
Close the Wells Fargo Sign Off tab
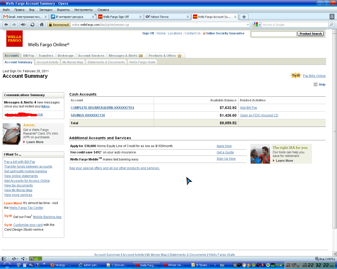(x=140, y=17)
